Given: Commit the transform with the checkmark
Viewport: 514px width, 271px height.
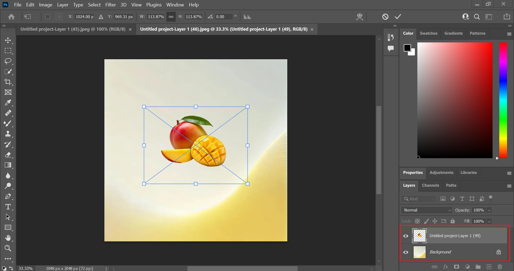Looking at the screenshot, I should [x=398, y=17].
